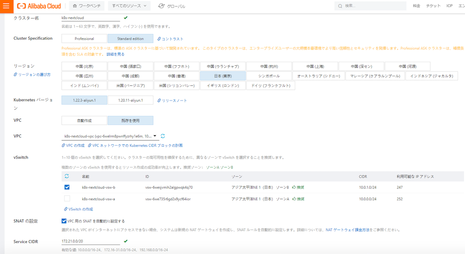Image resolution: width=465 pixels, height=254 pixels.
Task: Click the Service CIDR input field
Action: tap(91, 241)
